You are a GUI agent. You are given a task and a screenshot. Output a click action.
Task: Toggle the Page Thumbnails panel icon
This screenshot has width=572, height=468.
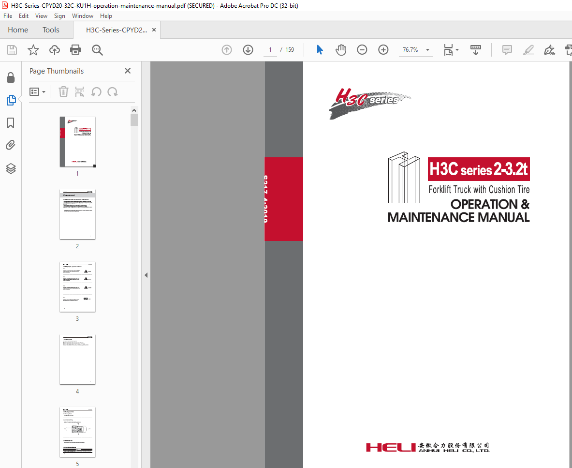[11, 100]
